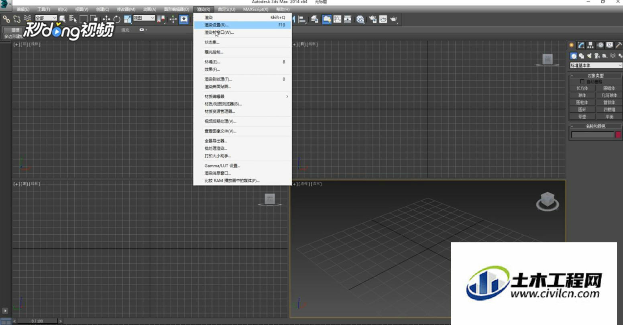
Task: Switch to the Modify panel tab
Action: pos(581,45)
